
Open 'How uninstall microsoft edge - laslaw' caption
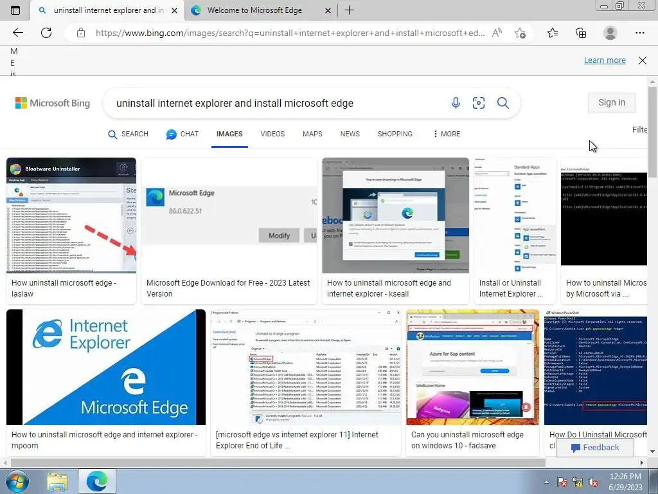[64, 288]
